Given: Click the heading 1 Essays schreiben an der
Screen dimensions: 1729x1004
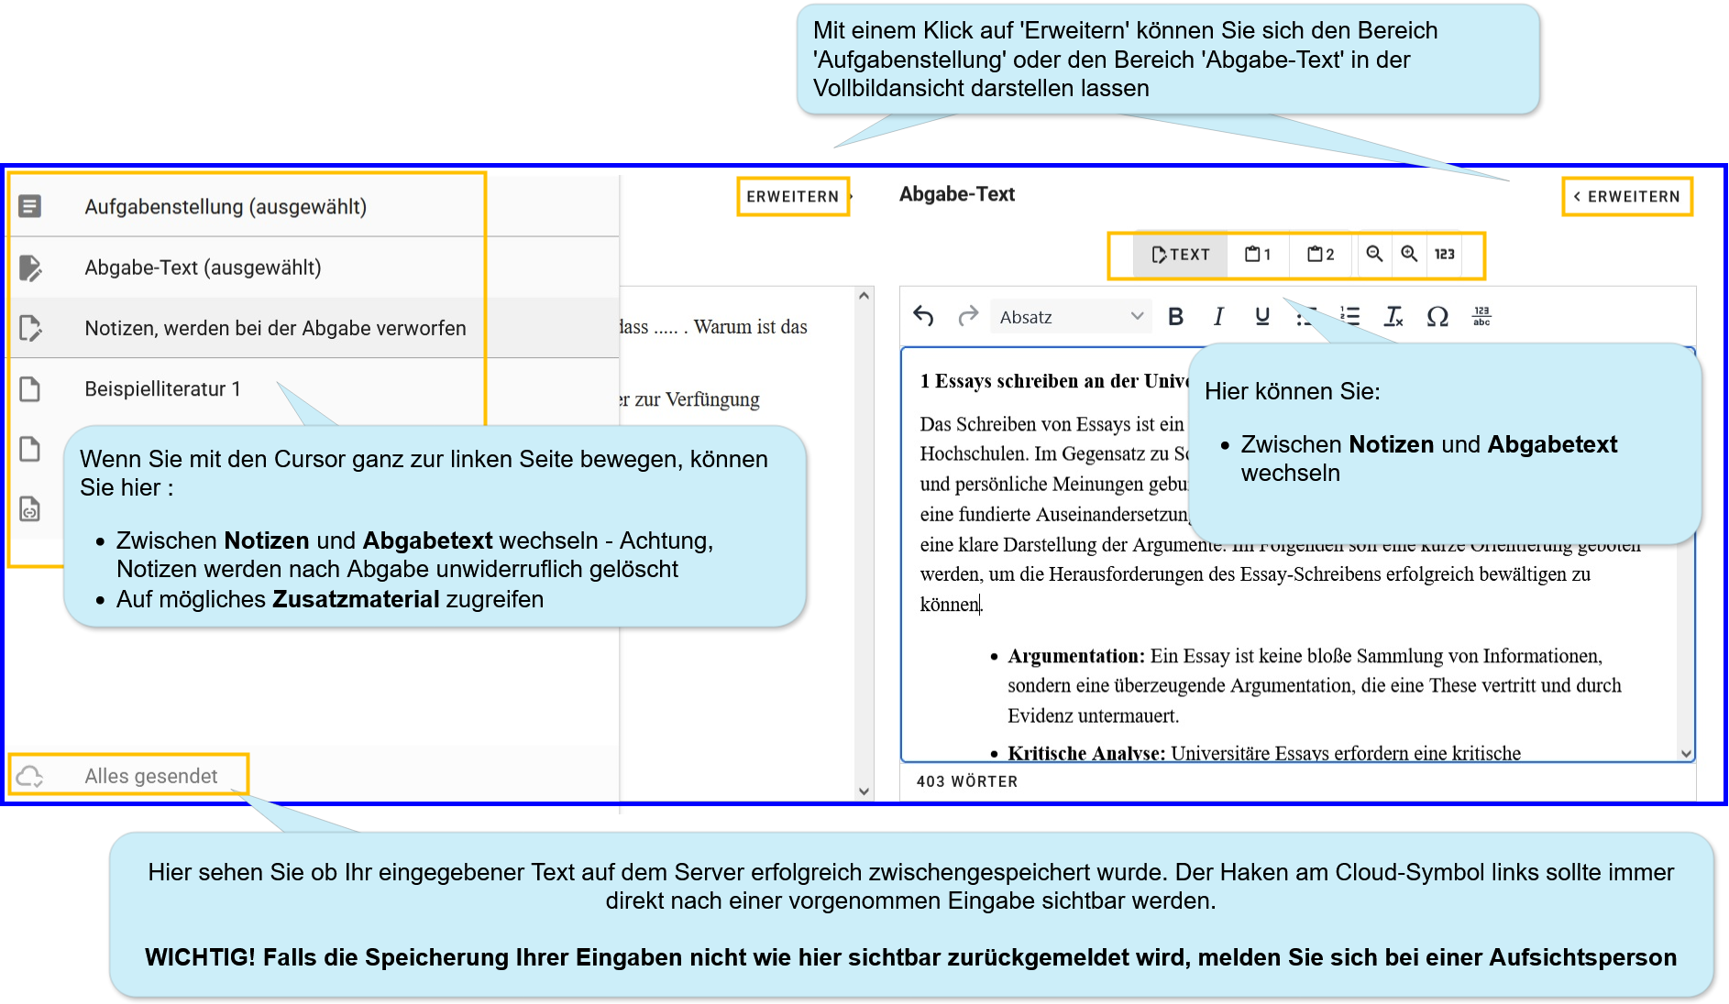Looking at the screenshot, I should tap(1054, 381).
